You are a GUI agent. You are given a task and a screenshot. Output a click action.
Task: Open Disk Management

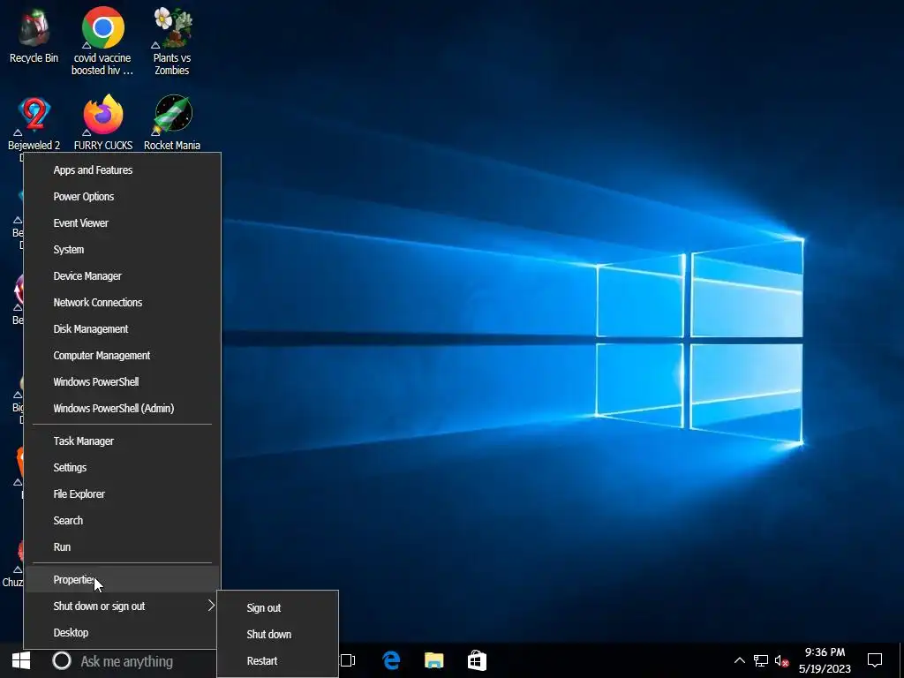[122, 329]
